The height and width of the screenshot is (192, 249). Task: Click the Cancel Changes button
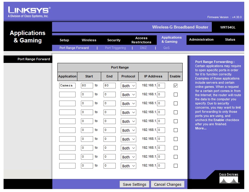pyautogui.click(x=167, y=184)
